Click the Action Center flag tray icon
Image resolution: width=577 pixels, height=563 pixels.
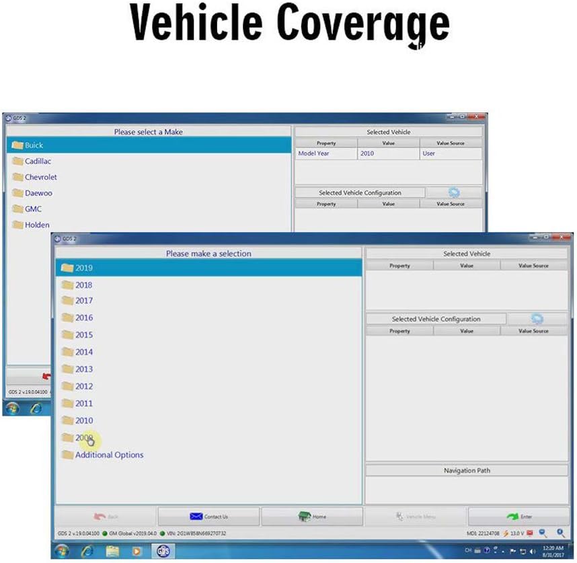point(512,551)
